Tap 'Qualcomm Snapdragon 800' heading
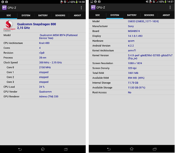This screenshot has width=175, height=153. [x=37, y=24]
